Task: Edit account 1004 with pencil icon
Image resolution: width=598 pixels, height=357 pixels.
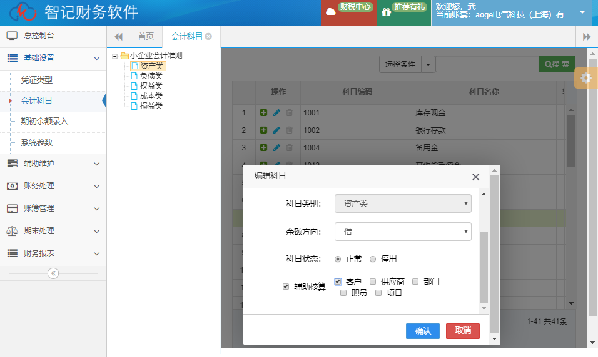Action: click(x=276, y=148)
